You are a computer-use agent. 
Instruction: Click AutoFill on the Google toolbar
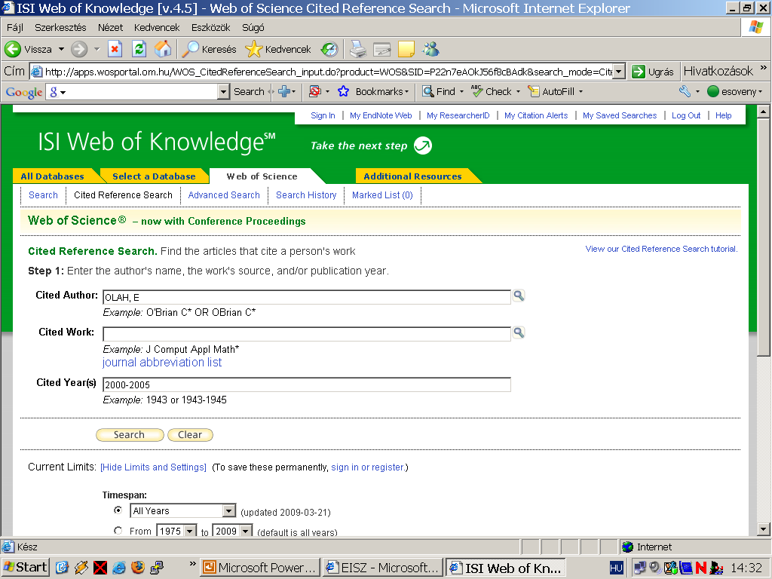551,91
